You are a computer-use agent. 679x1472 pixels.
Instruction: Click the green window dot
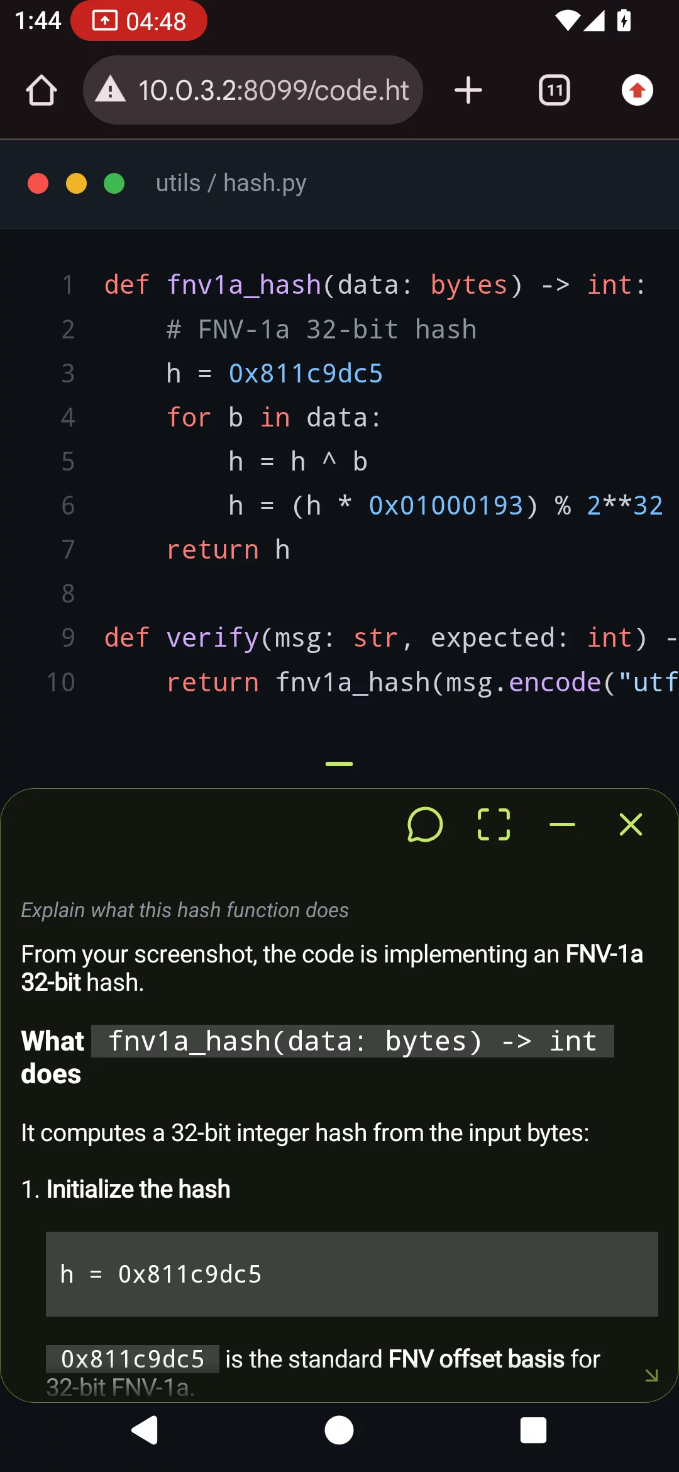click(114, 184)
